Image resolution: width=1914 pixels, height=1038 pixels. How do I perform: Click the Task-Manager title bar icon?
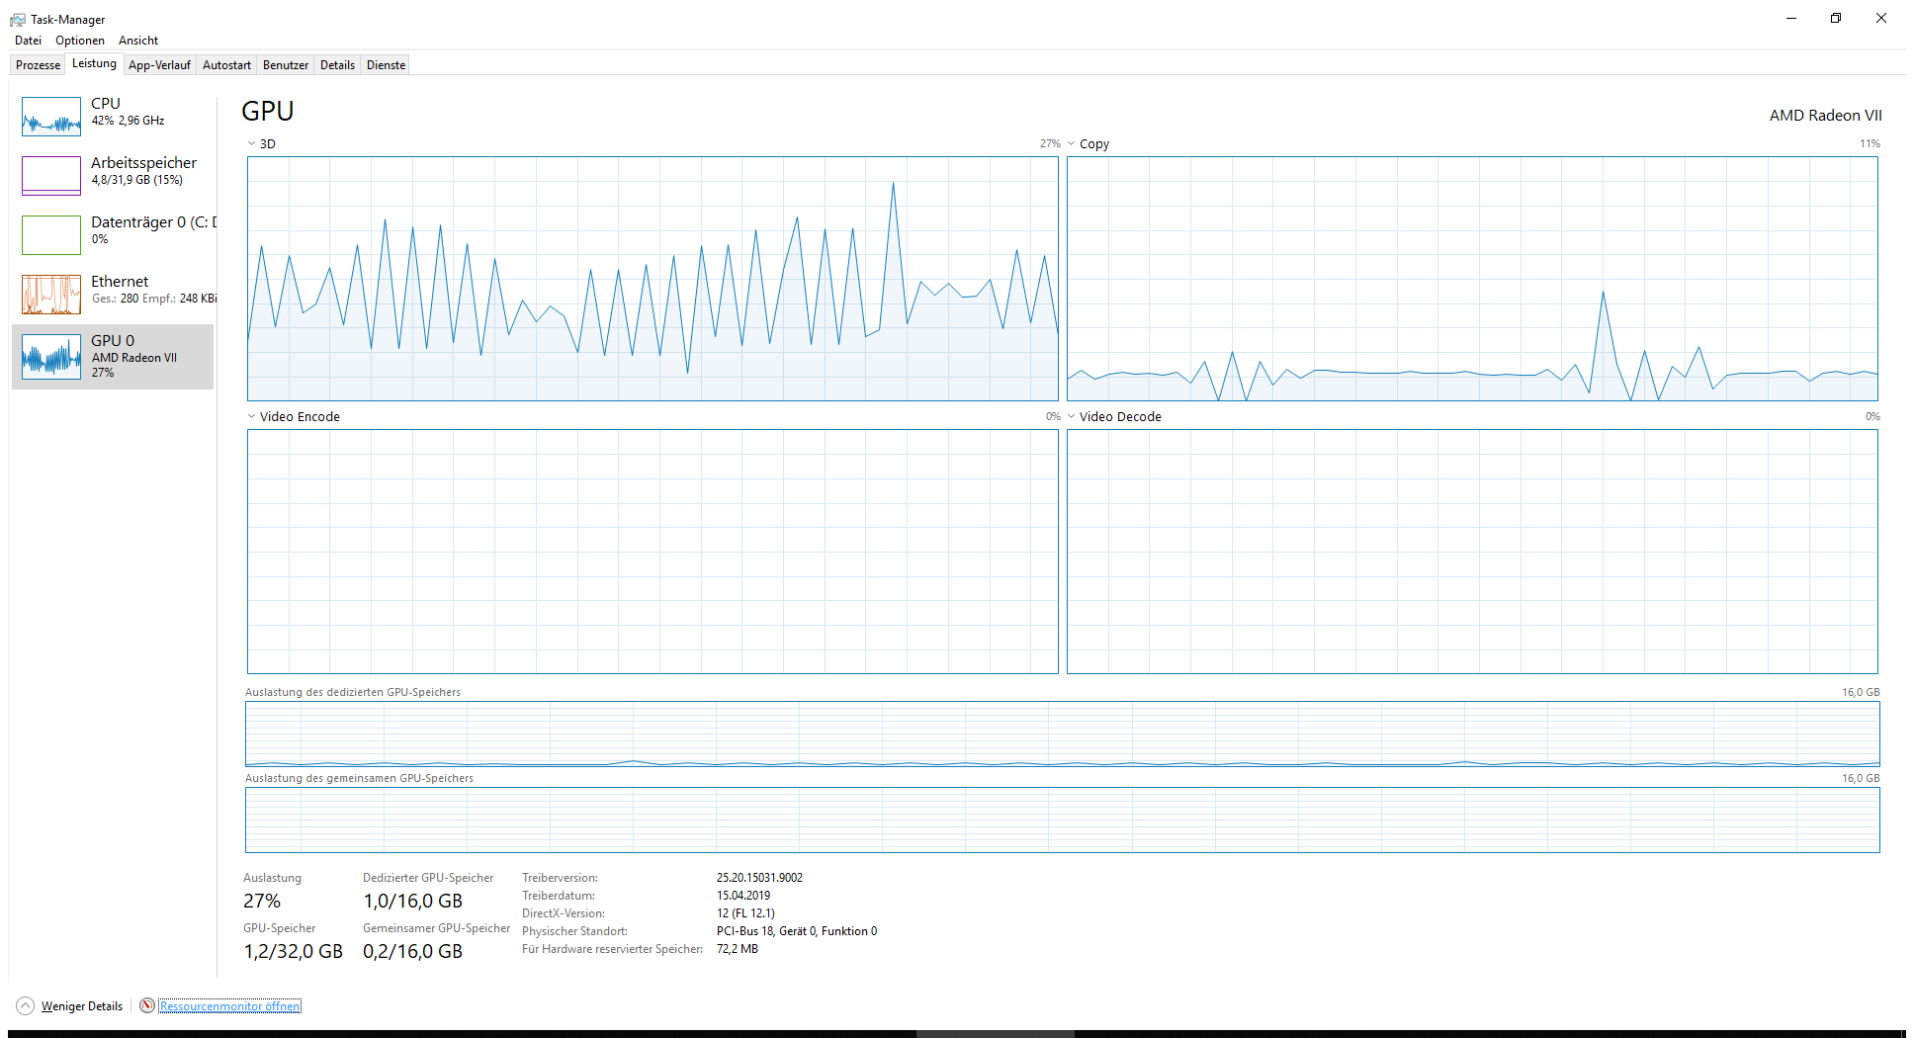click(x=16, y=19)
